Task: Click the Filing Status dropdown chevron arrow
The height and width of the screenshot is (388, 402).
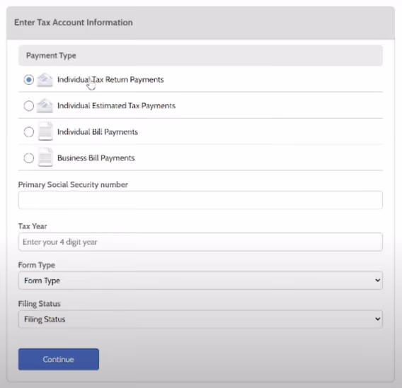Action: point(377,319)
